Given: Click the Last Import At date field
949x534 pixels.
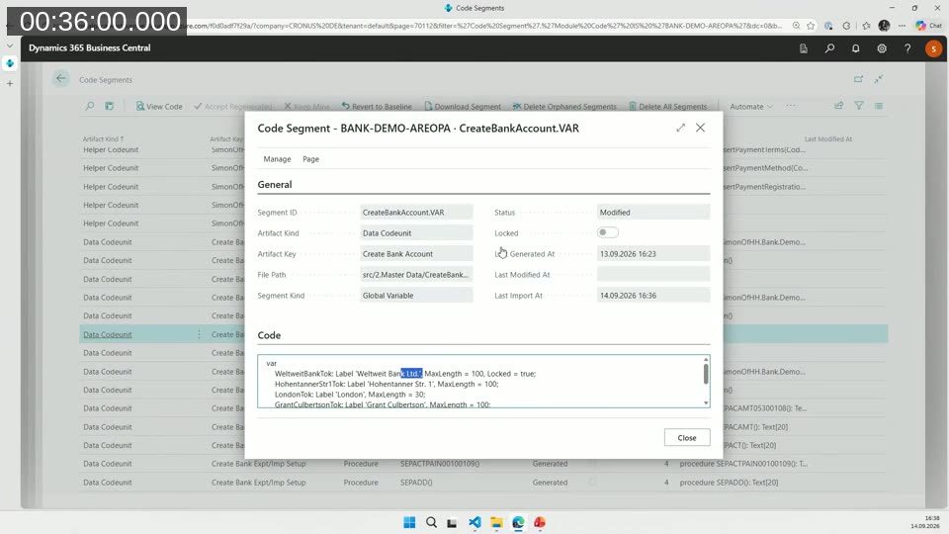Looking at the screenshot, I should [653, 296].
